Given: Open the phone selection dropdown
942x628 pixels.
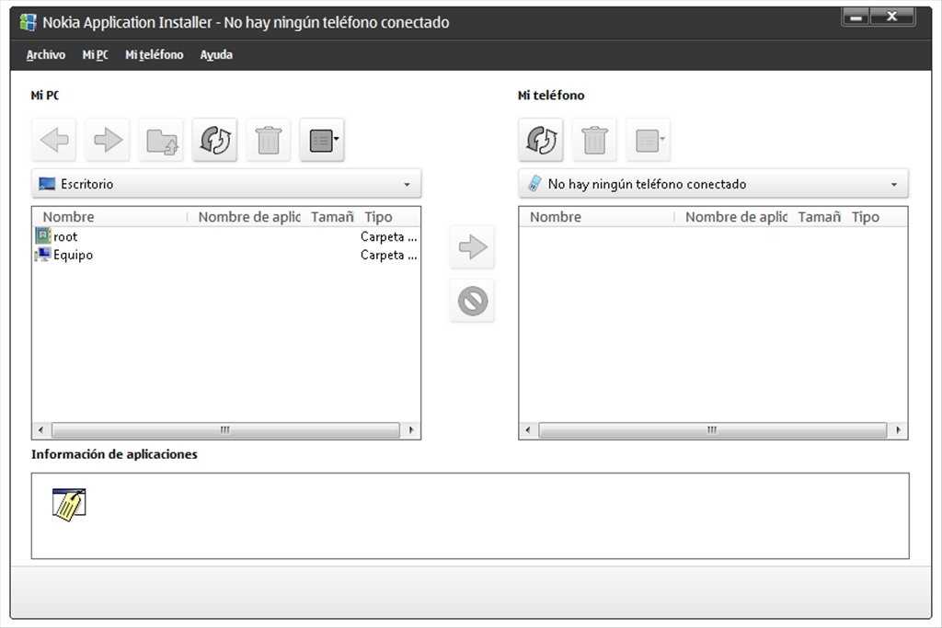Looking at the screenshot, I should coord(713,184).
